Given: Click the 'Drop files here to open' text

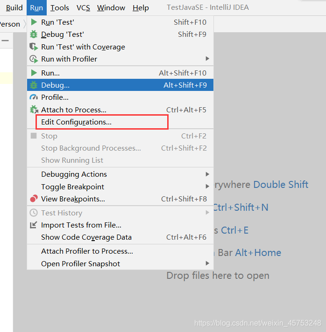Looking at the screenshot, I should click(218, 276).
